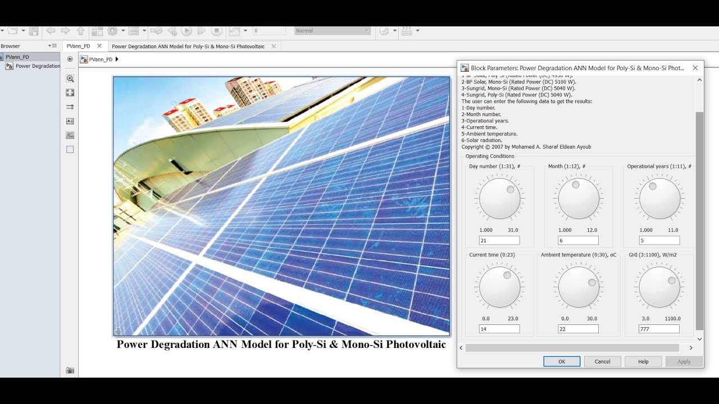Screen dimensions: 719x404
Task: Expand the PVann_PD breadcrumb arrow
Action: (x=117, y=59)
